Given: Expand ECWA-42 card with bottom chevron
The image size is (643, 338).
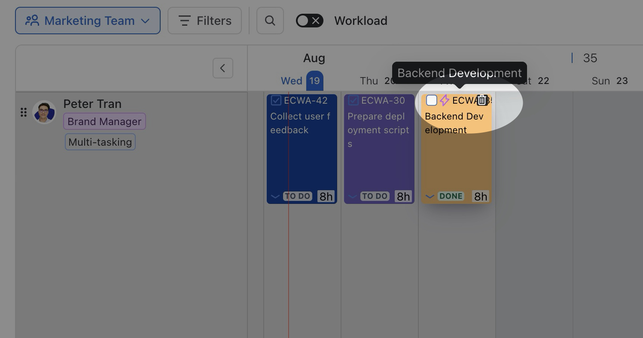Looking at the screenshot, I should (x=275, y=197).
